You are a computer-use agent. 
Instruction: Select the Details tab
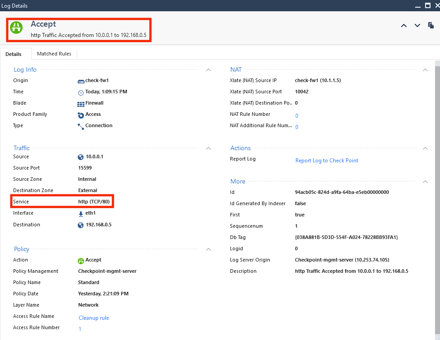click(14, 54)
